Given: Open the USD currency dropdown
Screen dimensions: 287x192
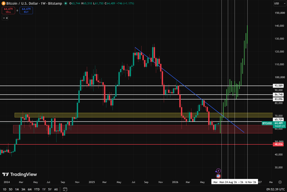Looking at the screenshot, I should (280, 3).
